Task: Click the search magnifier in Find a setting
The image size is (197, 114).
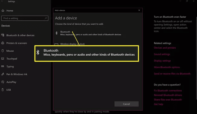Action: [46, 18]
